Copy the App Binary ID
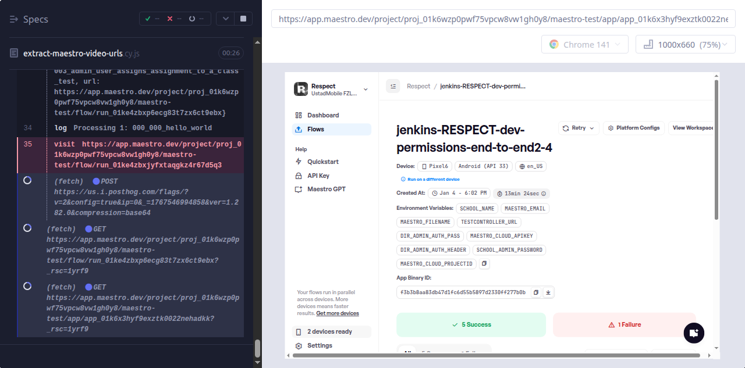The image size is (745, 368). (x=536, y=292)
